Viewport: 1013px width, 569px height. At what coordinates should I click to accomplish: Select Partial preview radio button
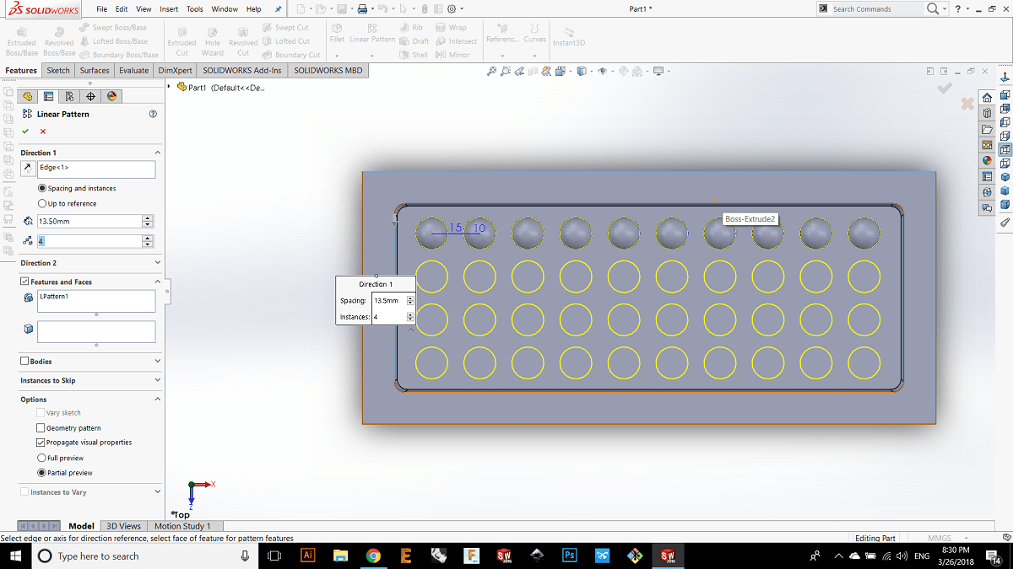tap(41, 473)
